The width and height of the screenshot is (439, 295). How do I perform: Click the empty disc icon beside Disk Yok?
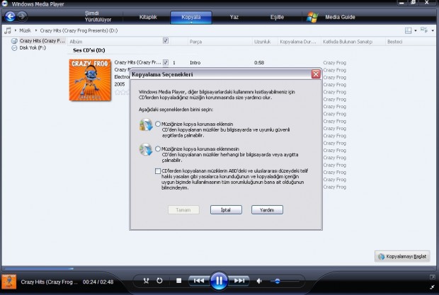(x=14, y=48)
